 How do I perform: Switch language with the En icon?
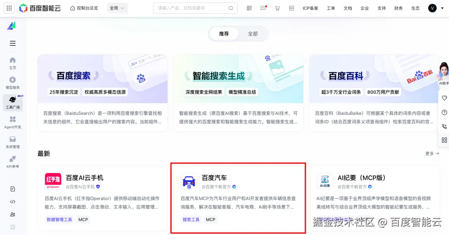click(291, 8)
